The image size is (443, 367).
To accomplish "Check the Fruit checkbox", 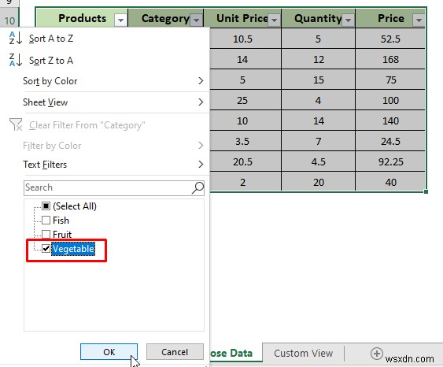I will 46,234.
